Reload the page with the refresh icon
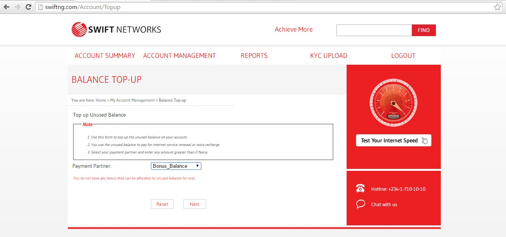The image size is (506, 237). (x=28, y=6)
